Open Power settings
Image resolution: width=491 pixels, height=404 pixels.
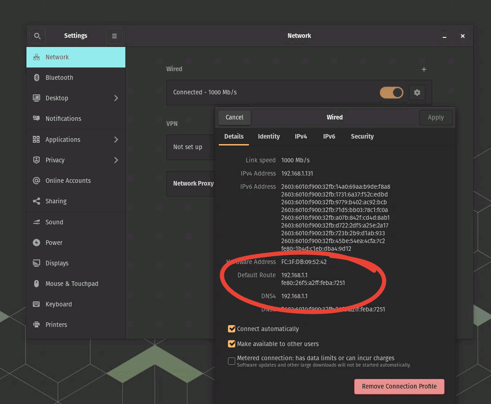(x=53, y=243)
